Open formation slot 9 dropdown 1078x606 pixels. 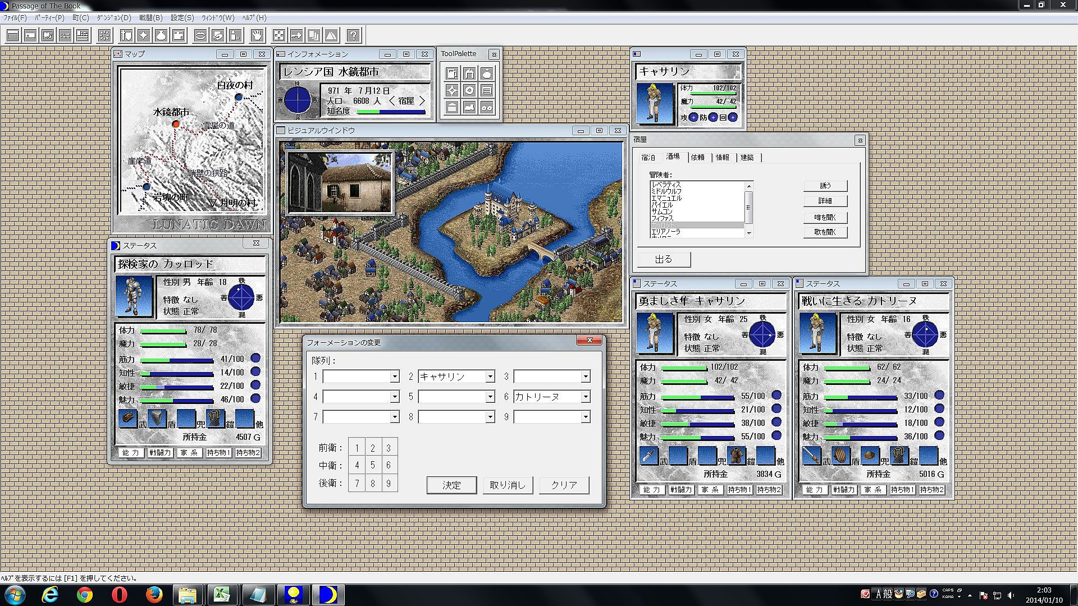click(586, 417)
